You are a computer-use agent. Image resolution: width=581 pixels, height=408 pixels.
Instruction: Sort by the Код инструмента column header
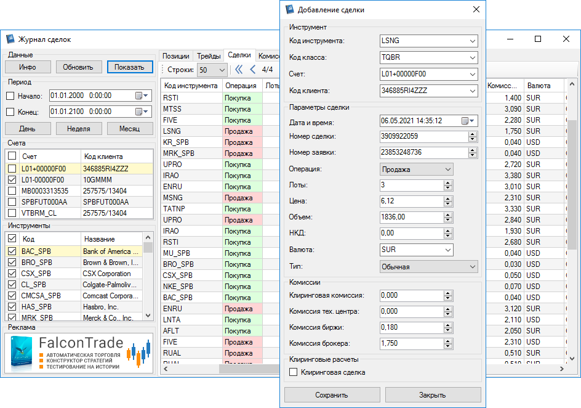(x=191, y=86)
